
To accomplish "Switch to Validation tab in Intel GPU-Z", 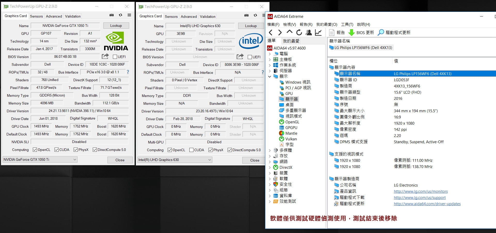I will click(x=208, y=17).
